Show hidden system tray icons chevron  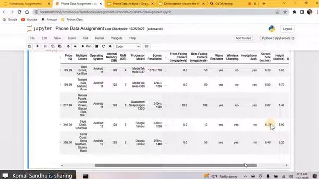point(245,176)
